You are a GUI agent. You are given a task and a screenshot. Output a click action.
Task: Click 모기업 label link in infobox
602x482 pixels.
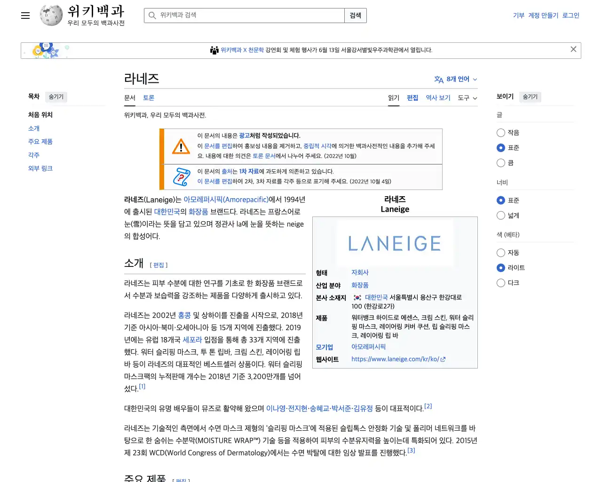[325, 347]
